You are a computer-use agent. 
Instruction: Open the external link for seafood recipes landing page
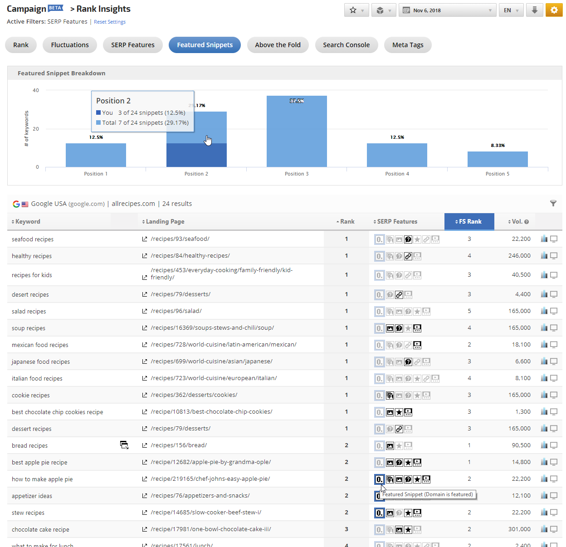point(145,239)
